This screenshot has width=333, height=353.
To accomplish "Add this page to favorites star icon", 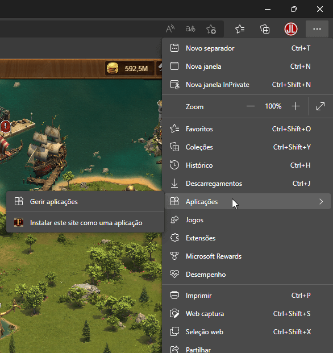I will coord(211,29).
